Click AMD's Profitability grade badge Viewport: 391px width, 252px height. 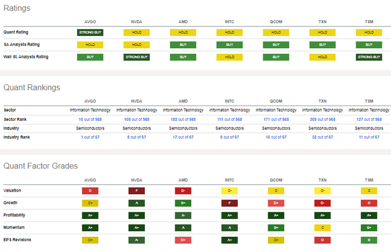[x=183, y=215]
